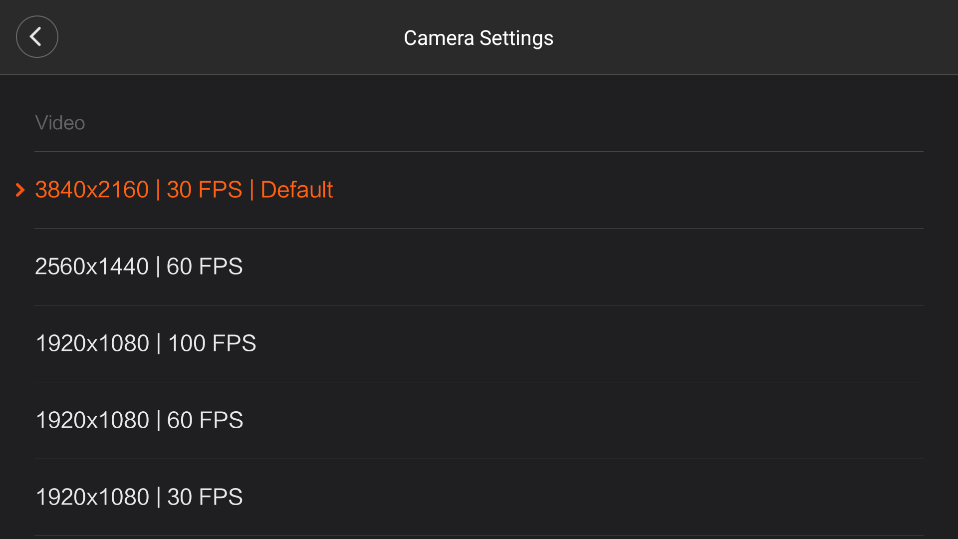Click the "2560x1440" resolution text
The width and height of the screenshot is (958, 539).
pyautogui.click(x=92, y=267)
